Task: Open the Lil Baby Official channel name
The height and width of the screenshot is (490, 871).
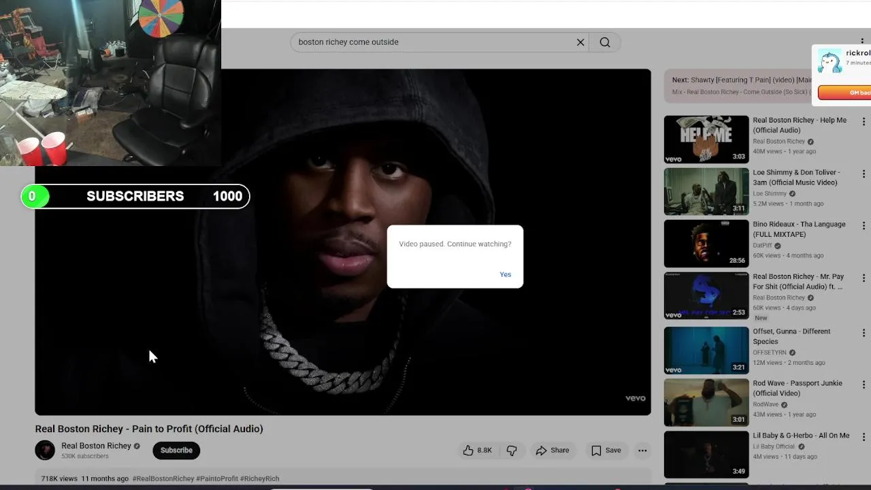Action: click(774, 446)
